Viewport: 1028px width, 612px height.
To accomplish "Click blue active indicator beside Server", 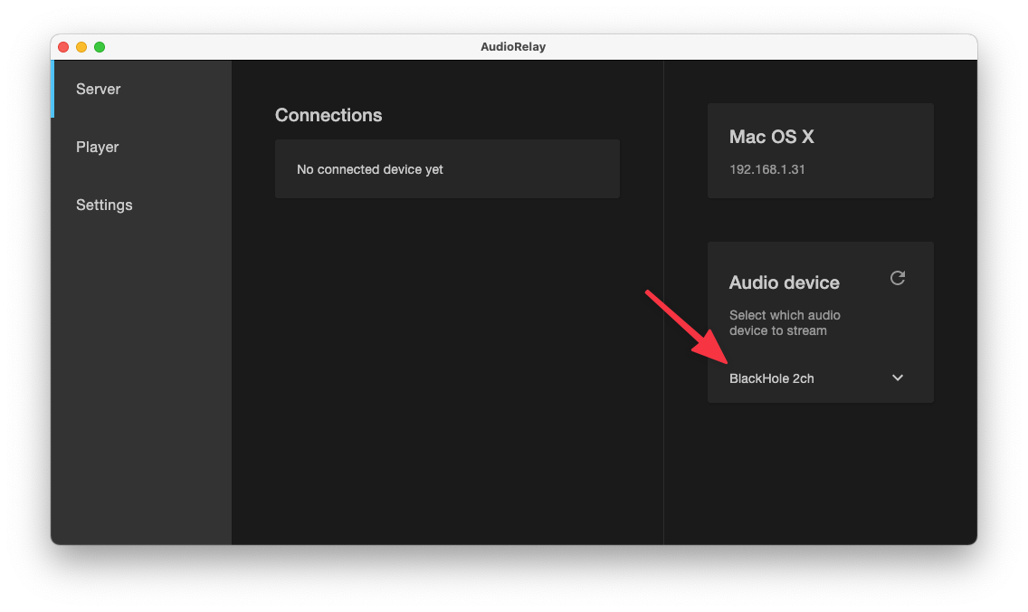I will 52,89.
